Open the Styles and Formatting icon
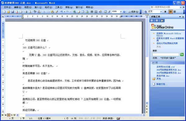 pyautogui.click(x=146, y=11)
